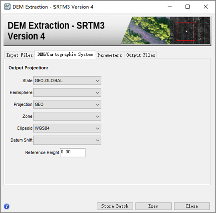Minimize the DEM Extraction window
The width and height of the screenshot is (216, 213).
click(170, 7)
